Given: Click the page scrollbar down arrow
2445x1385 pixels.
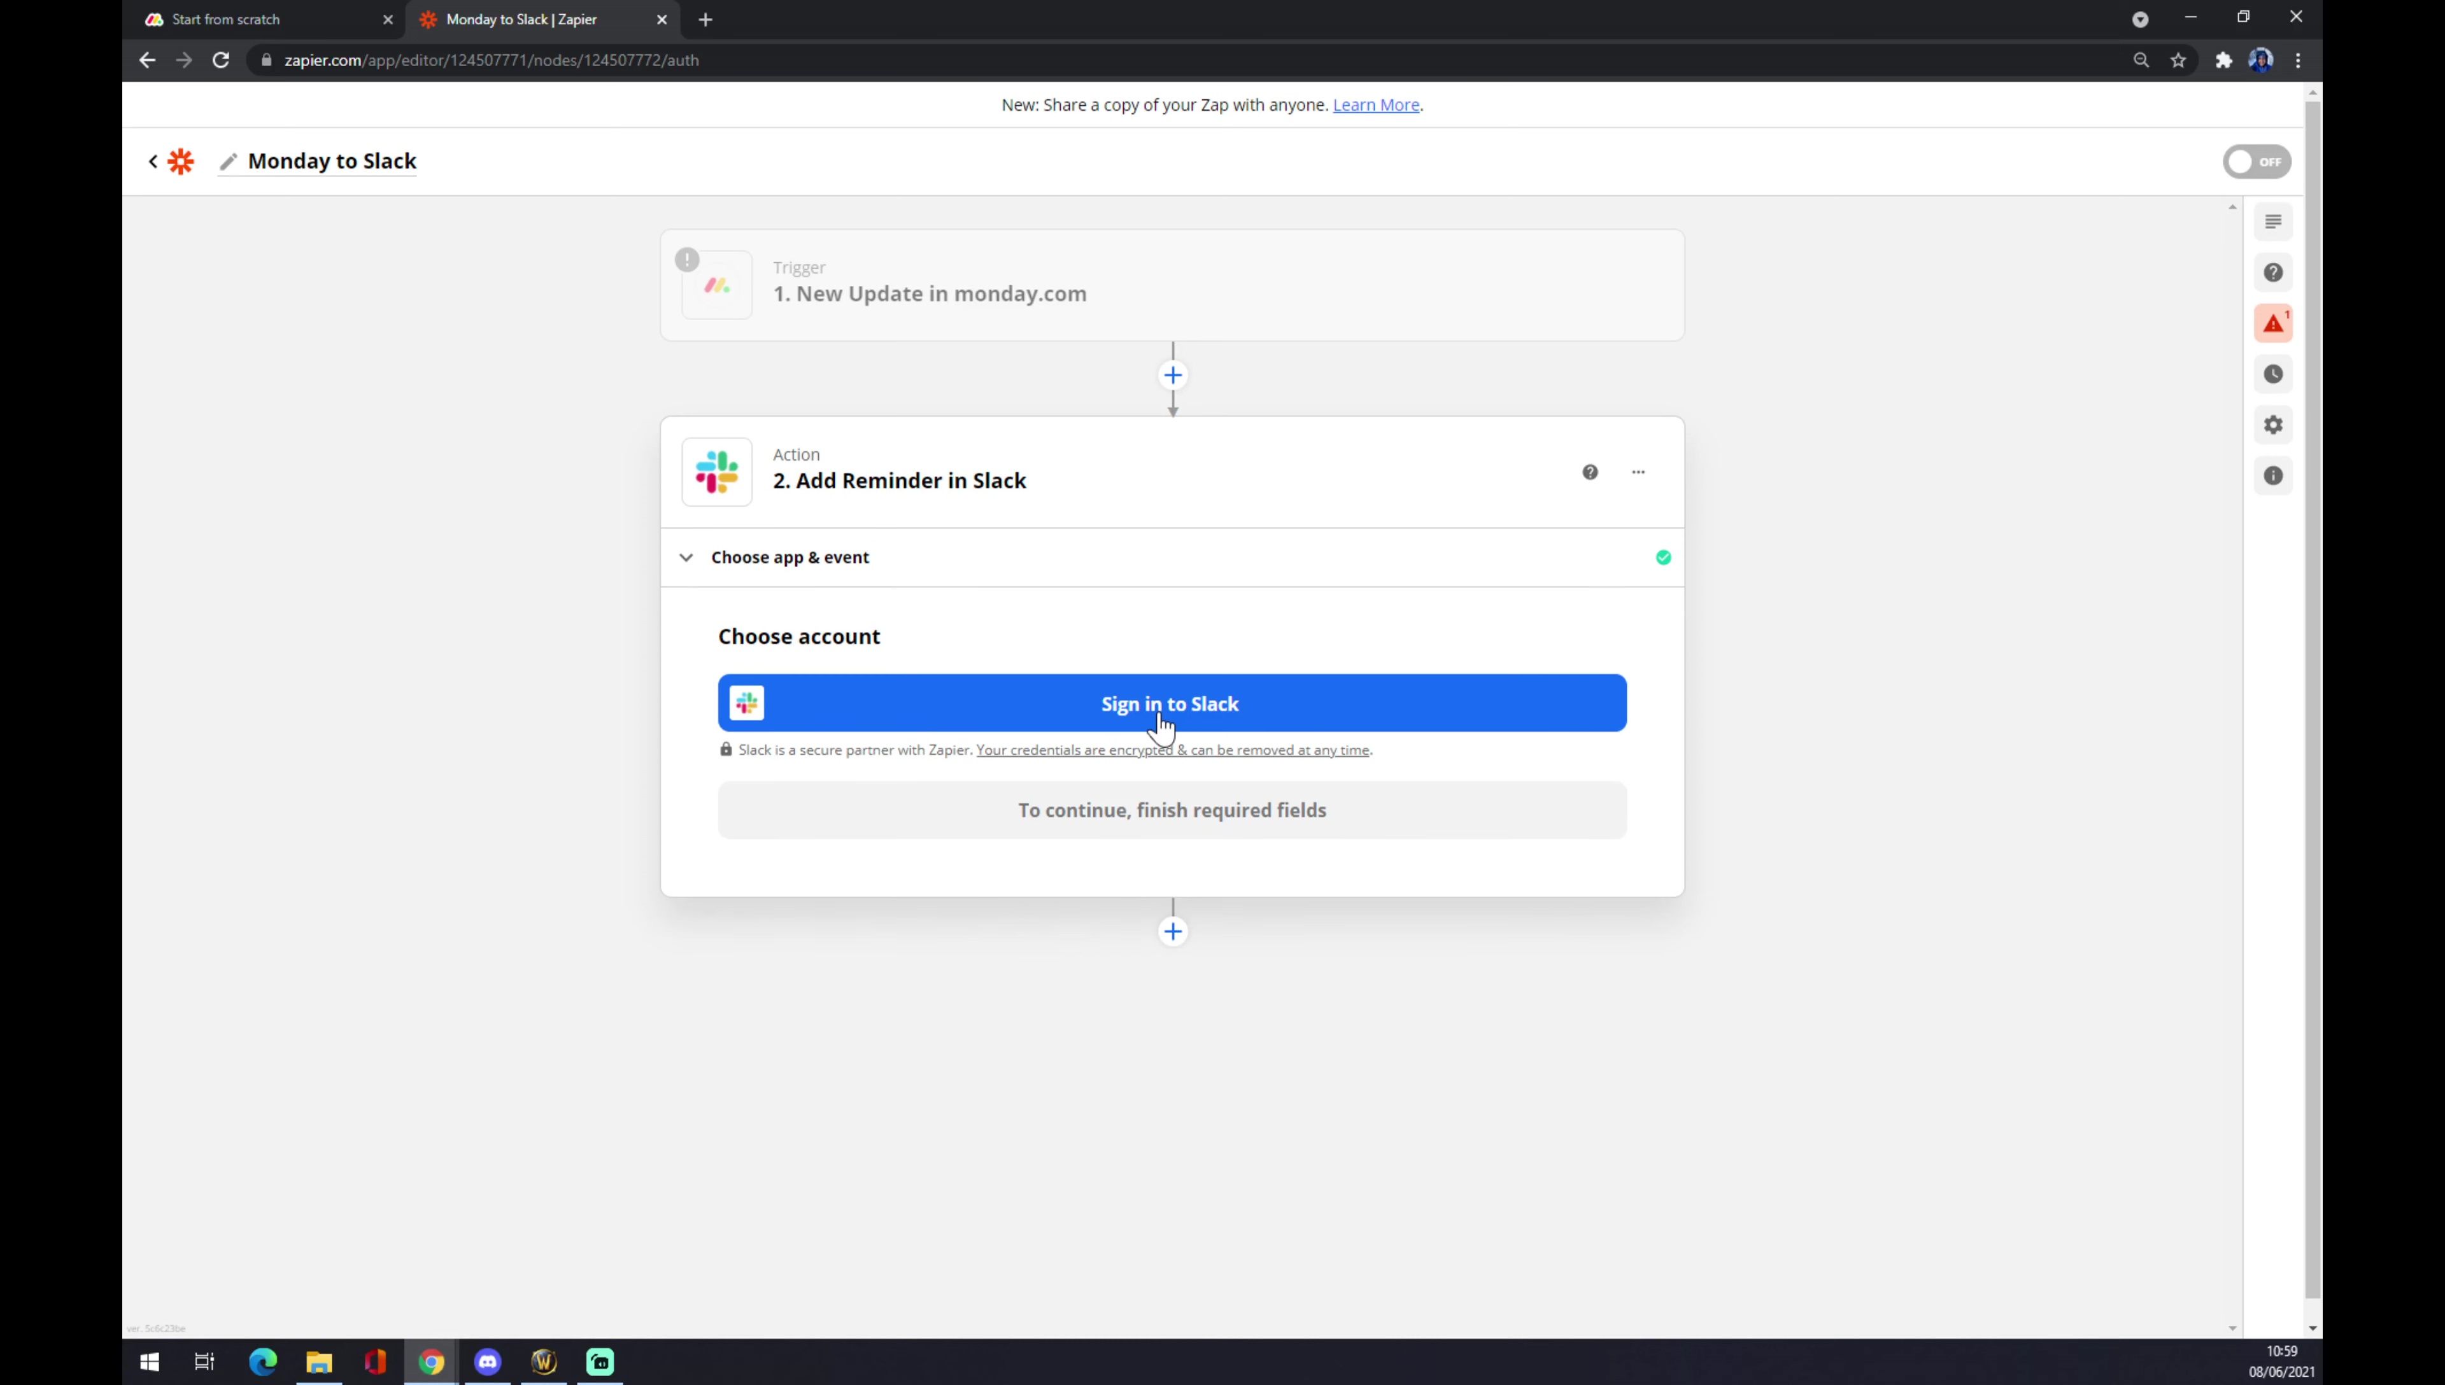Looking at the screenshot, I should 2312,1328.
